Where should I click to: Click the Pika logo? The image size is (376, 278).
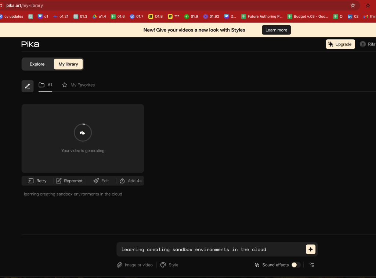tap(30, 44)
